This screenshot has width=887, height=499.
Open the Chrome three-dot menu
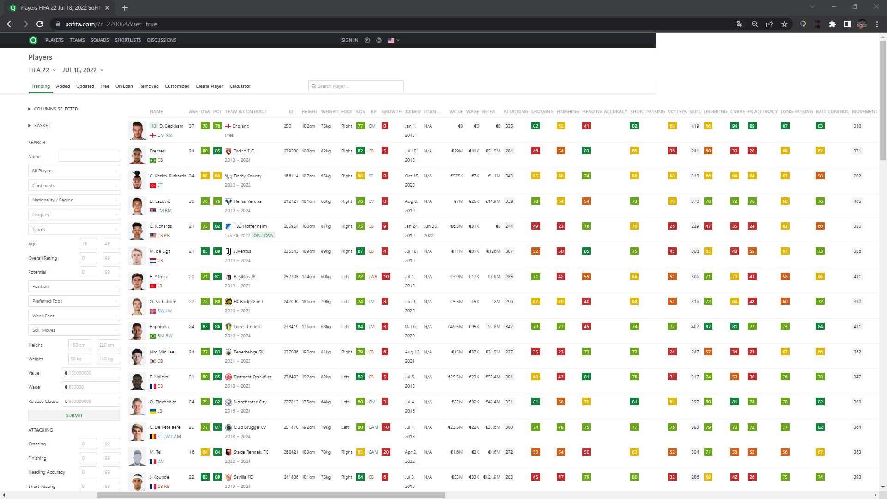877,24
